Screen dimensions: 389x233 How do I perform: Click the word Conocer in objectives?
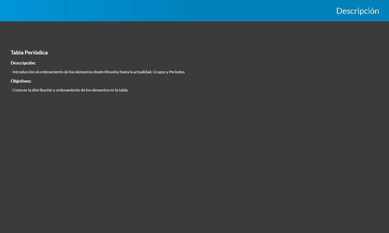(20, 90)
